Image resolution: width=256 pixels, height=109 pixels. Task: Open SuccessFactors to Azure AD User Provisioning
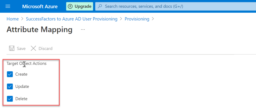point(72,19)
